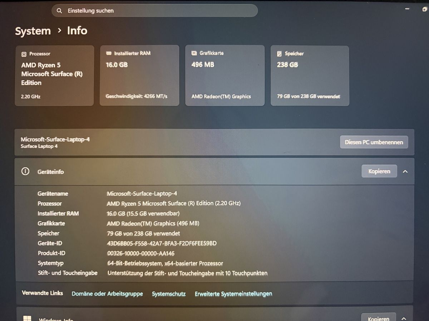Copy Geräteinfo with Kopieren button

click(379, 171)
